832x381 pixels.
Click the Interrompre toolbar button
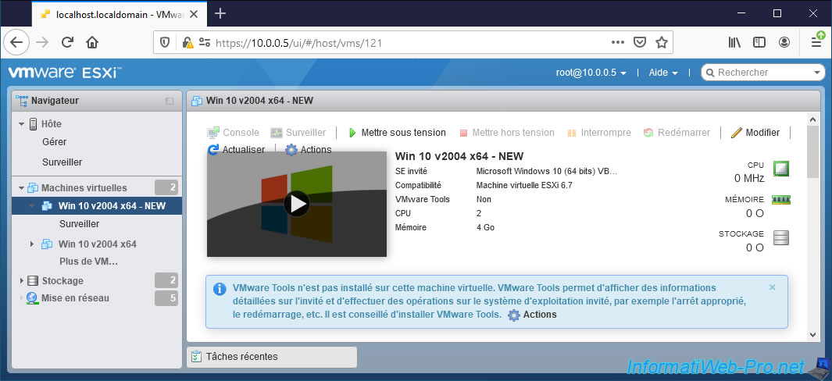point(599,133)
